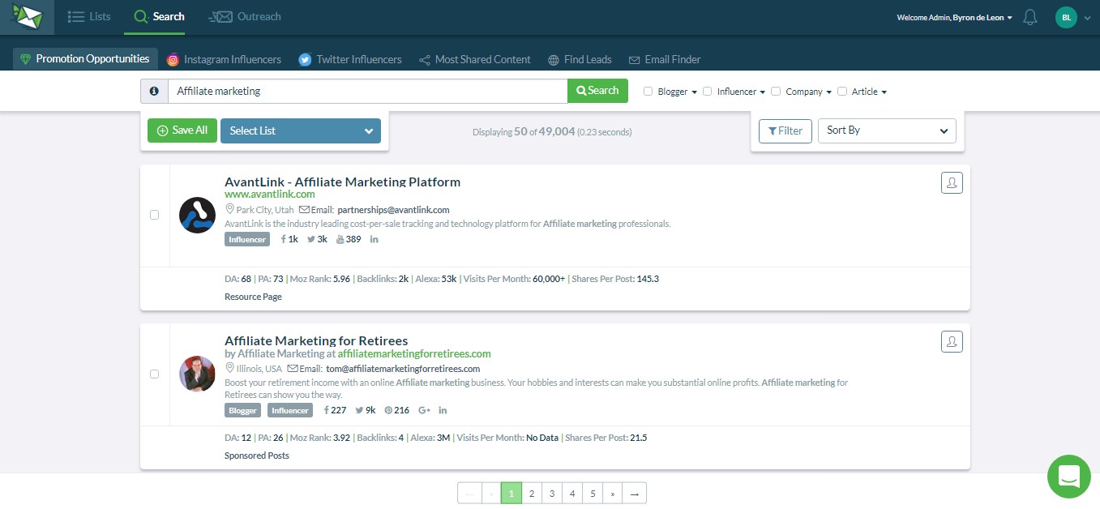The image size is (1100, 509).
Task: Jump to last page with right arrow
Action: pos(635,493)
